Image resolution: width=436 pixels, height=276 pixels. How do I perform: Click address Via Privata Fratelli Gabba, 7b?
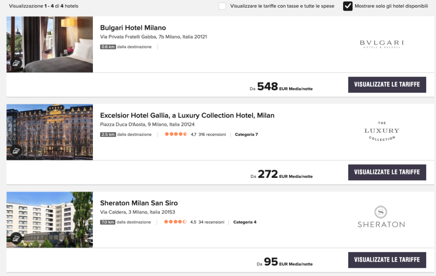(153, 37)
